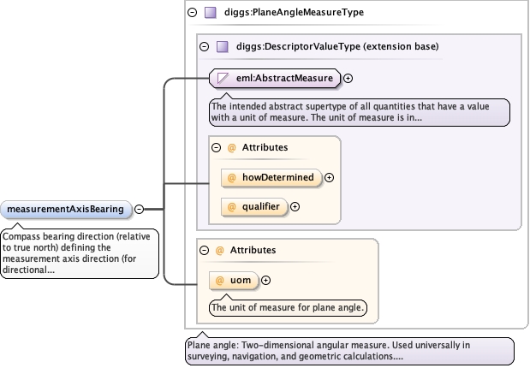Screen dimensions: 530x368
Task: Expand the howDetermined attribute details
Action: click(x=330, y=178)
